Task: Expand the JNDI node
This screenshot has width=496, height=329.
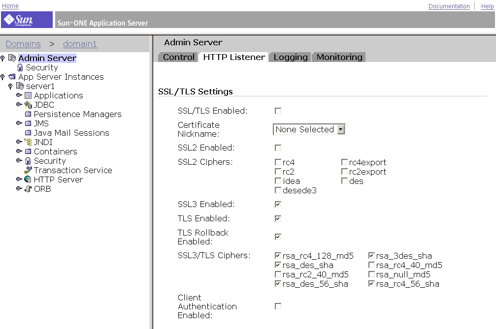Action: (19, 142)
